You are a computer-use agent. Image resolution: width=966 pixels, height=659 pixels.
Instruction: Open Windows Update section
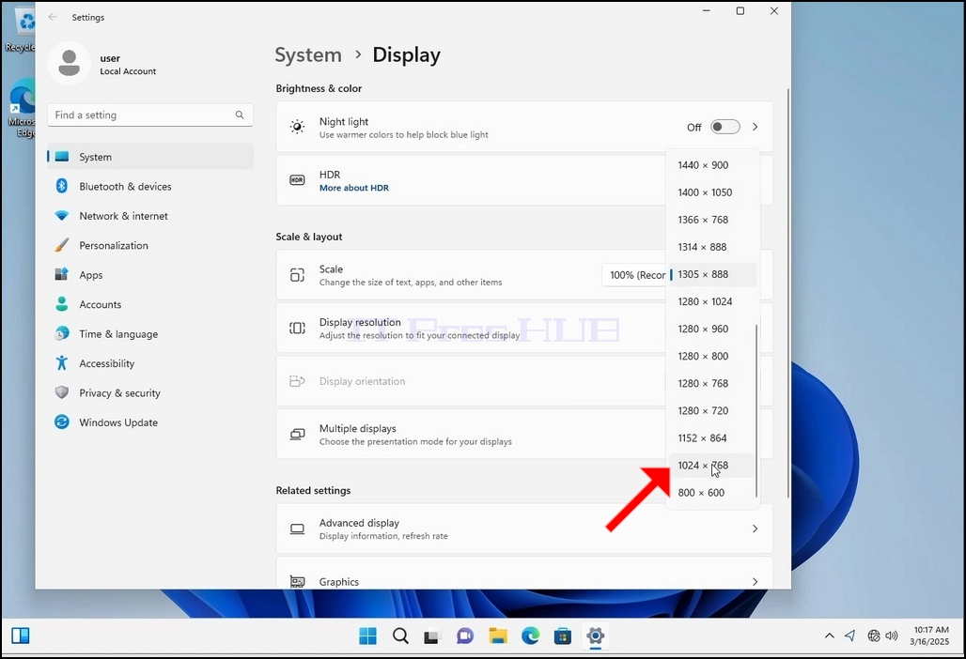click(x=150, y=422)
